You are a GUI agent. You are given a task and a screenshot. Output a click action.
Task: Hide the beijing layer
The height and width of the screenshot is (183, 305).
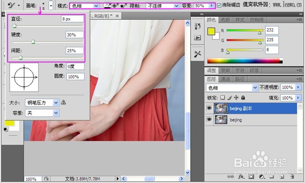(209, 119)
